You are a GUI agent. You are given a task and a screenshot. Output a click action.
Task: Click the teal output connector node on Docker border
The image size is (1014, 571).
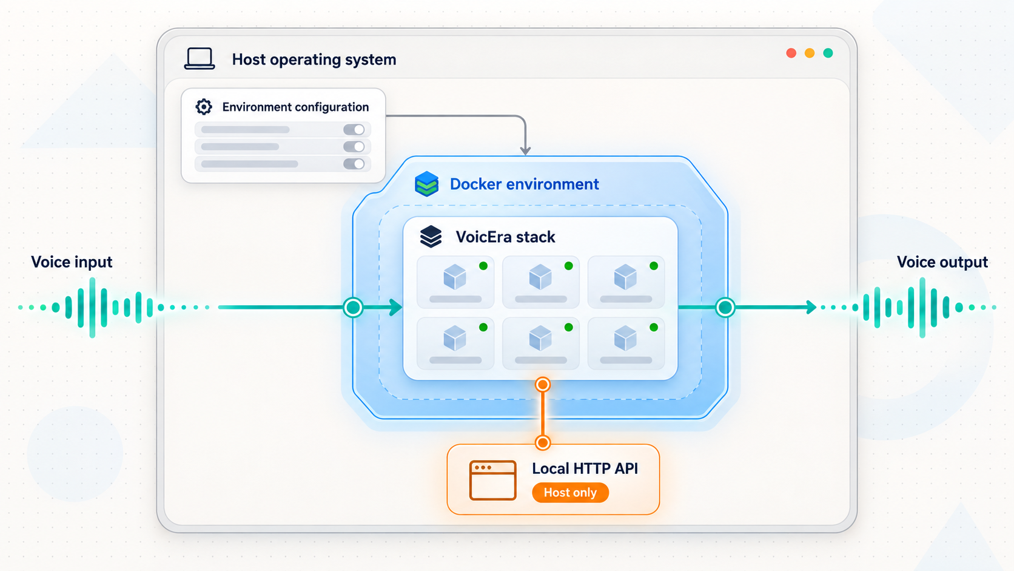click(725, 308)
